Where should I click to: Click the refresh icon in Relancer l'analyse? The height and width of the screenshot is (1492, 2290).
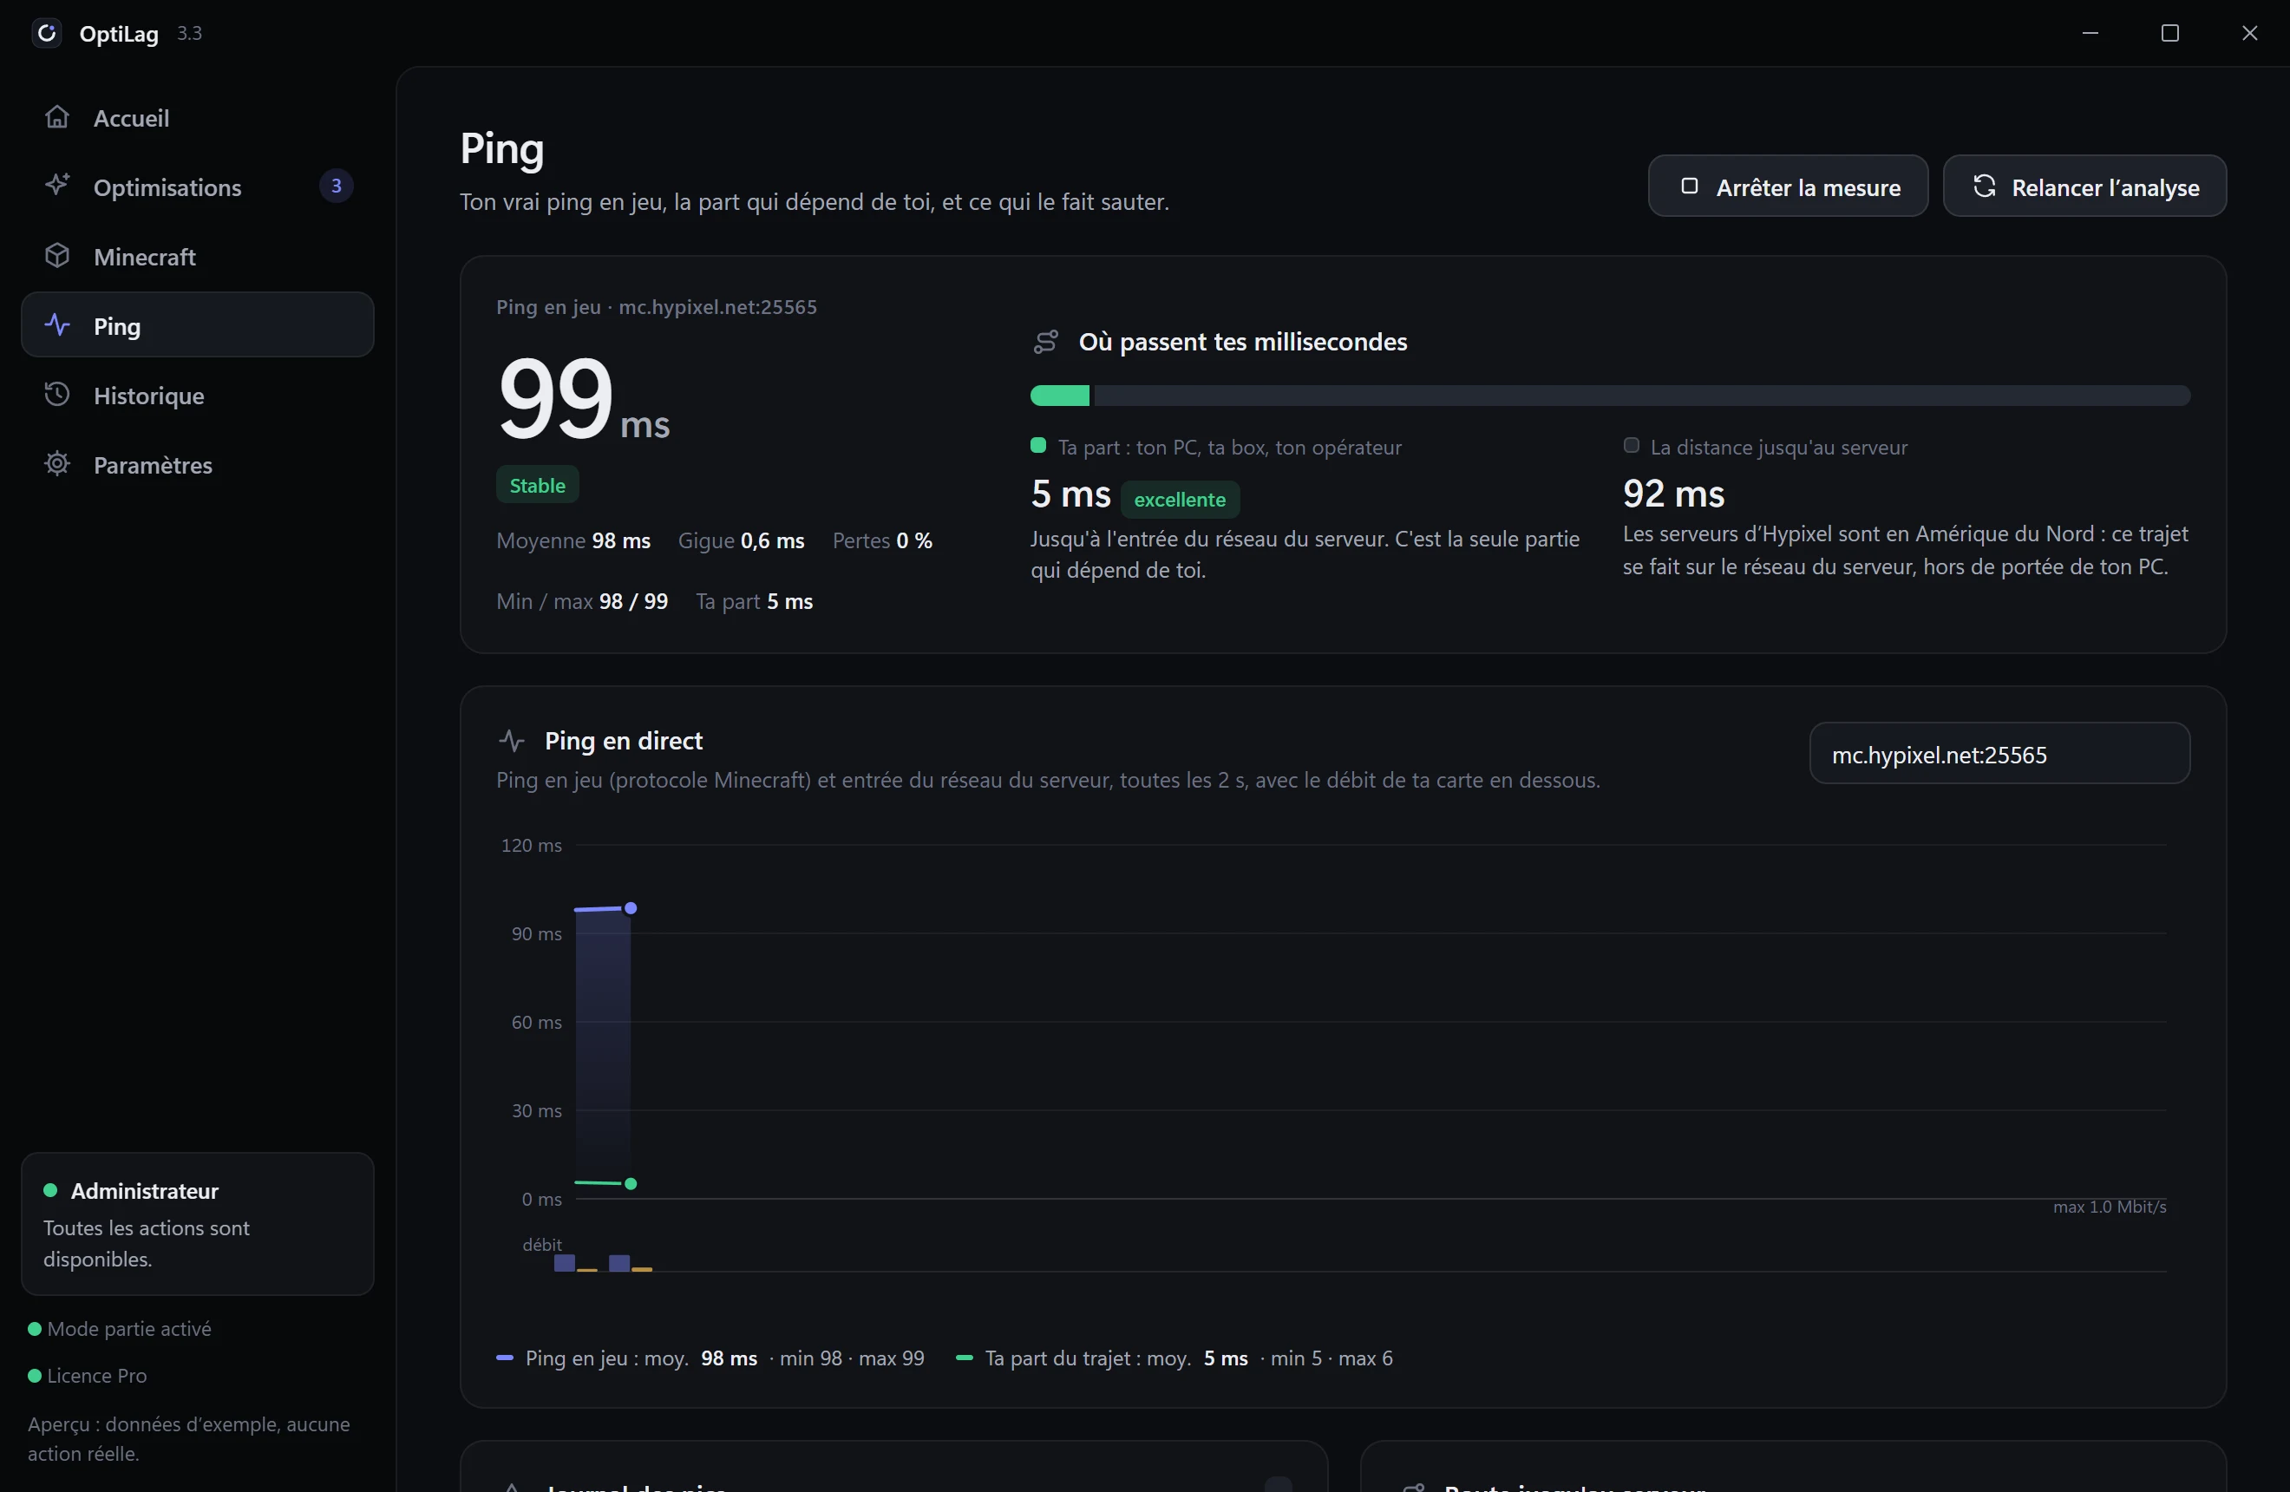point(1984,186)
